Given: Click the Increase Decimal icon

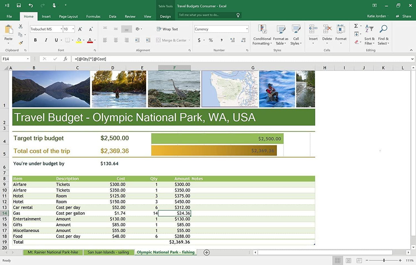Looking at the screenshot, I should [232, 40].
